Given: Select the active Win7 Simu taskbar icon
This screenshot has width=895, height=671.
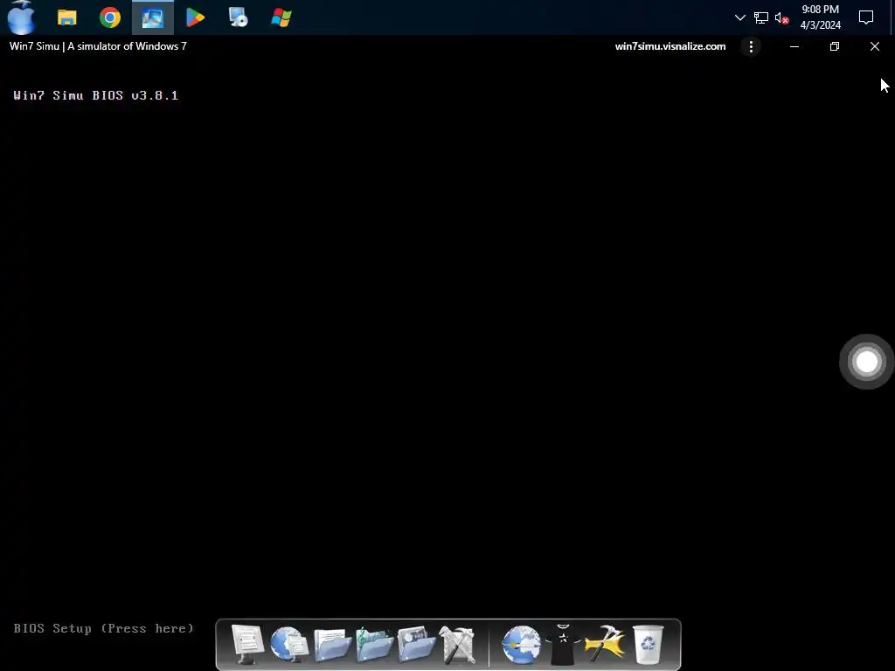Looking at the screenshot, I should [152, 17].
